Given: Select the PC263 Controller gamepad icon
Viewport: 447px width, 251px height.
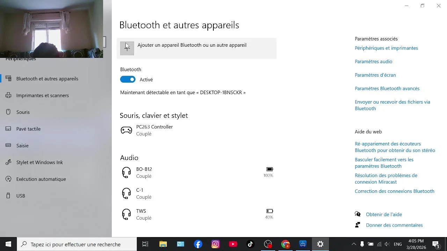Looking at the screenshot, I should [126, 130].
